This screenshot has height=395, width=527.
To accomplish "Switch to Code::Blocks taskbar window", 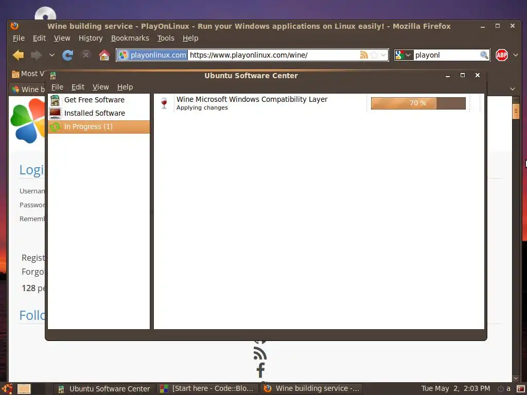I will coord(207,389).
